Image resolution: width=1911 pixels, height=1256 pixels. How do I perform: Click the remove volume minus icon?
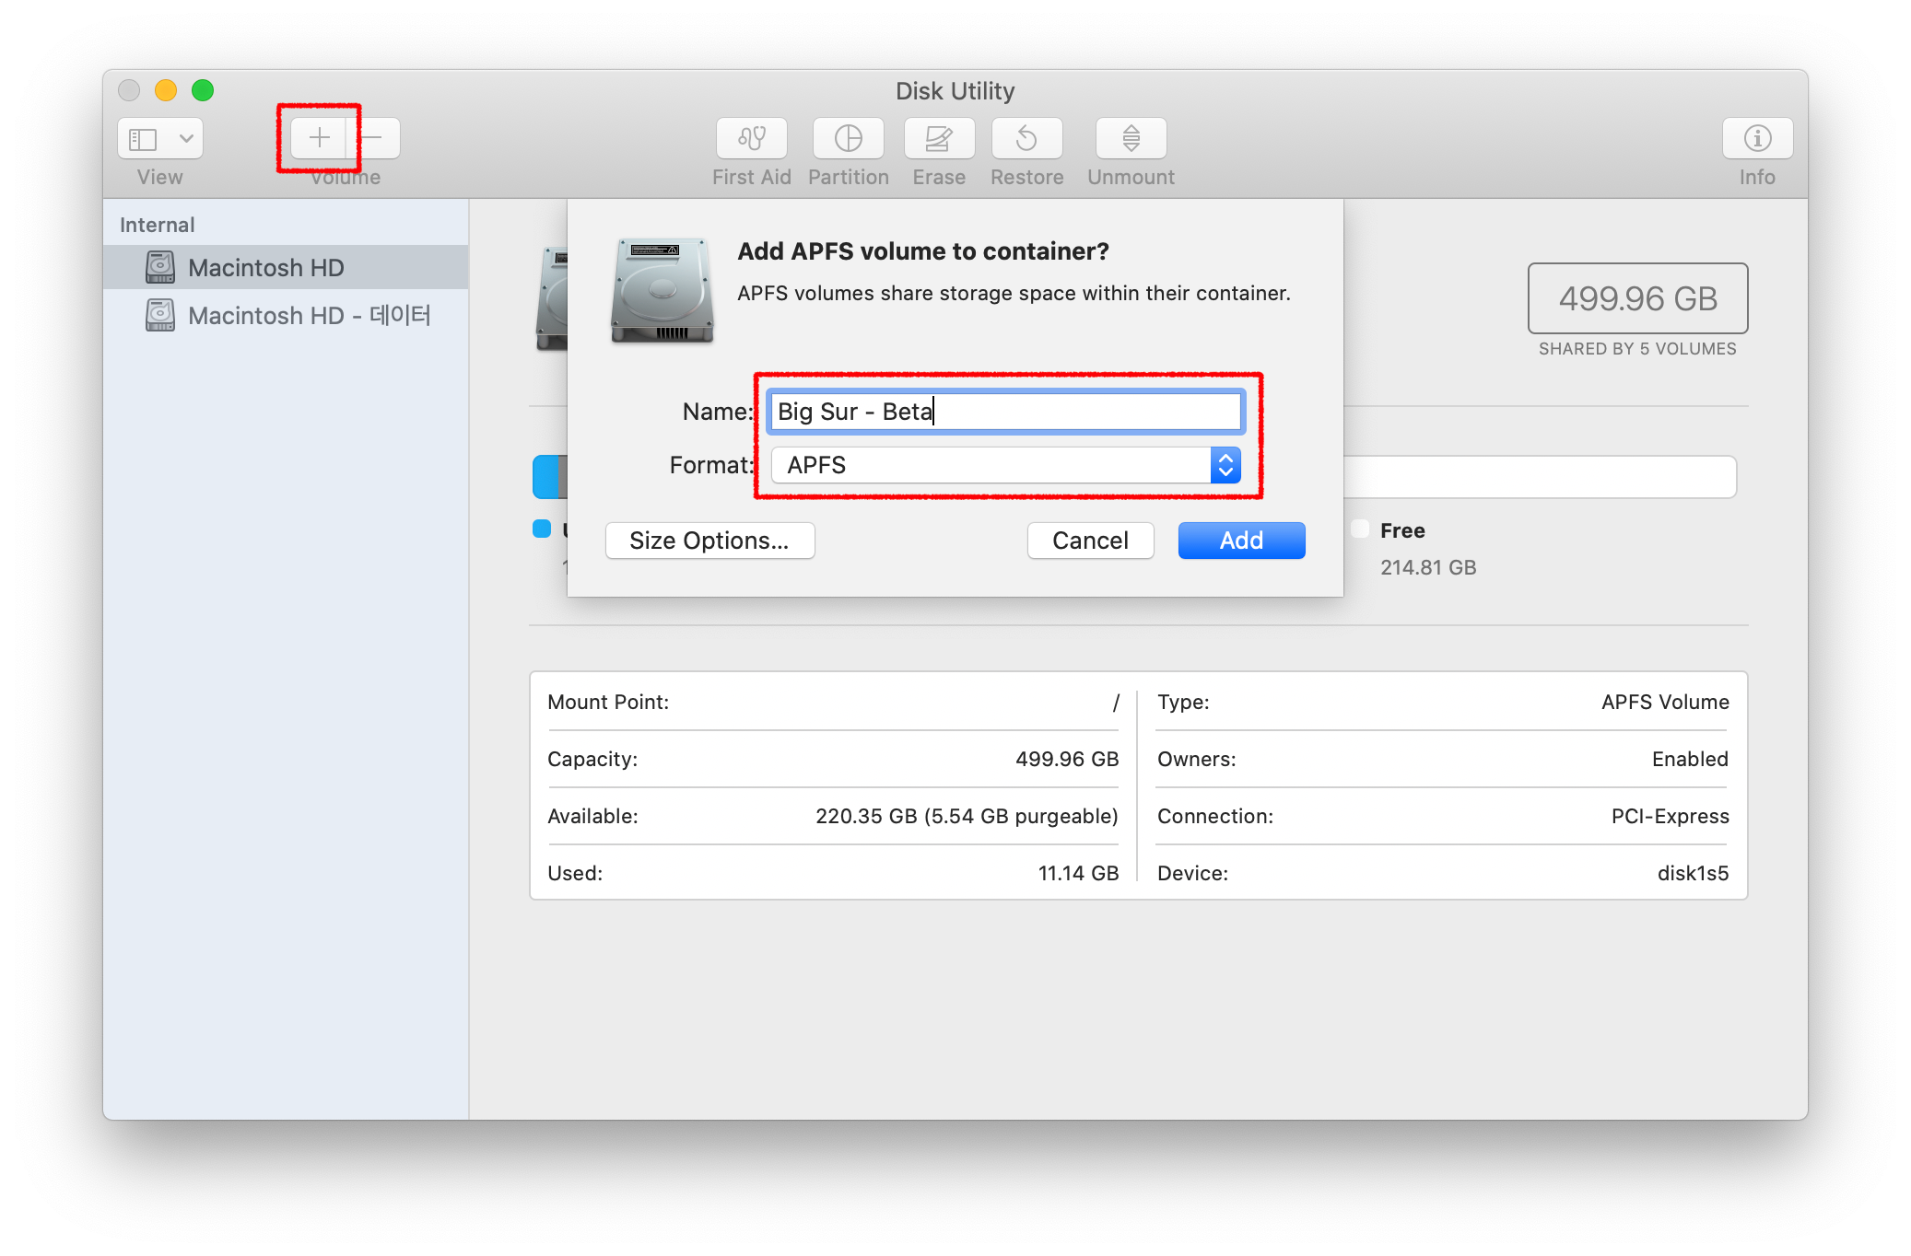(373, 138)
